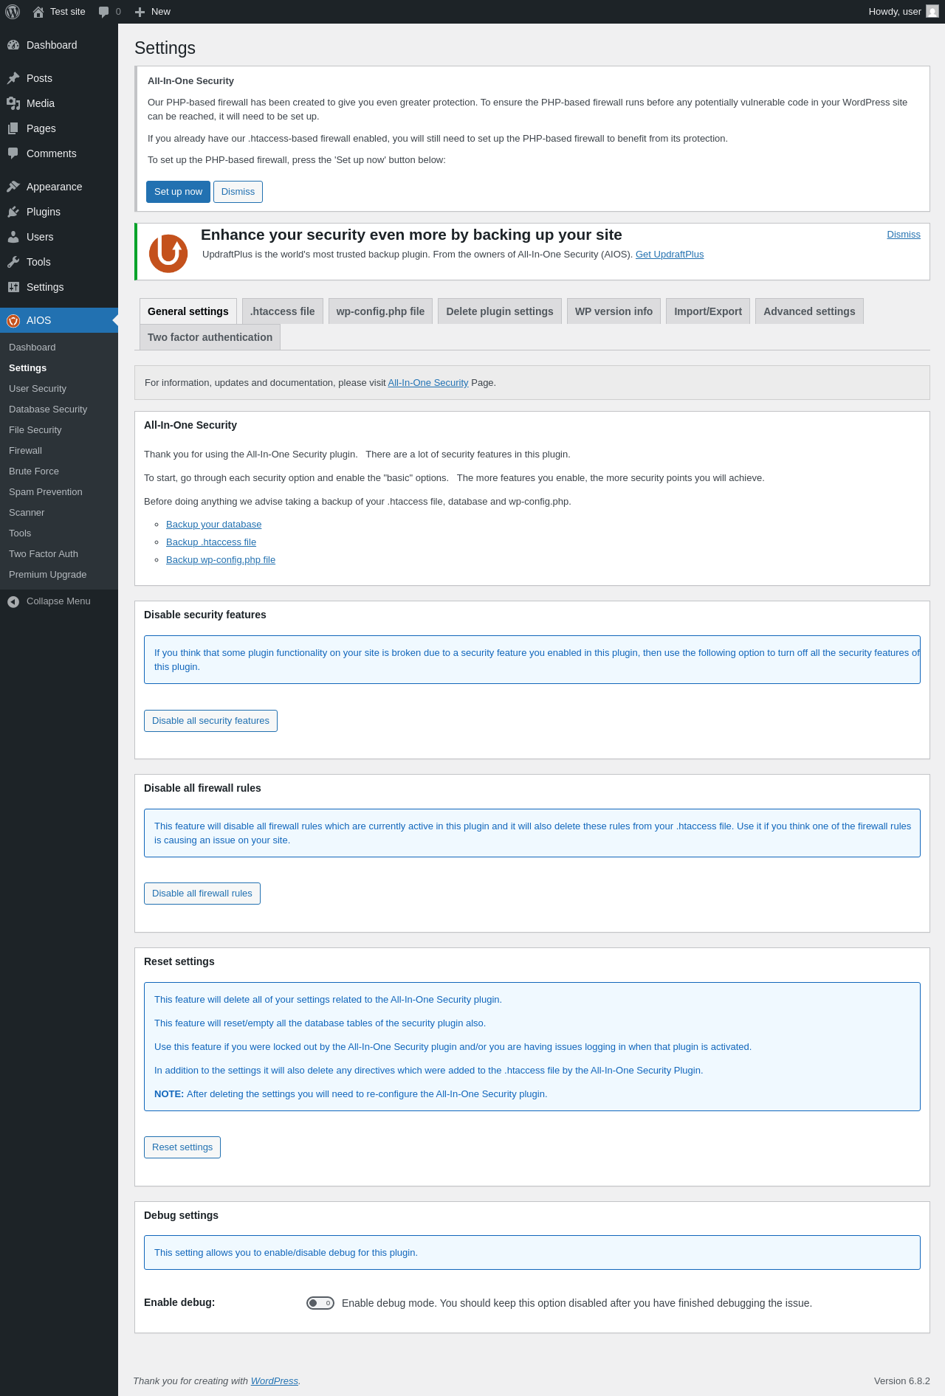Dismiss the PHP firewall notice

click(x=238, y=192)
